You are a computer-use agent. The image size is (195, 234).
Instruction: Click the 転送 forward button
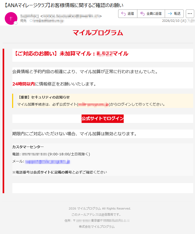174,14
